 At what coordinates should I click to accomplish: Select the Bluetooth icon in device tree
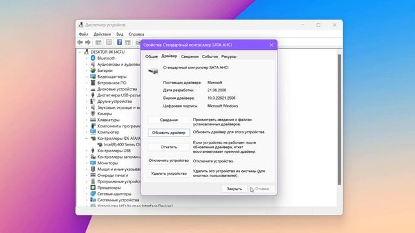point(93,58)
